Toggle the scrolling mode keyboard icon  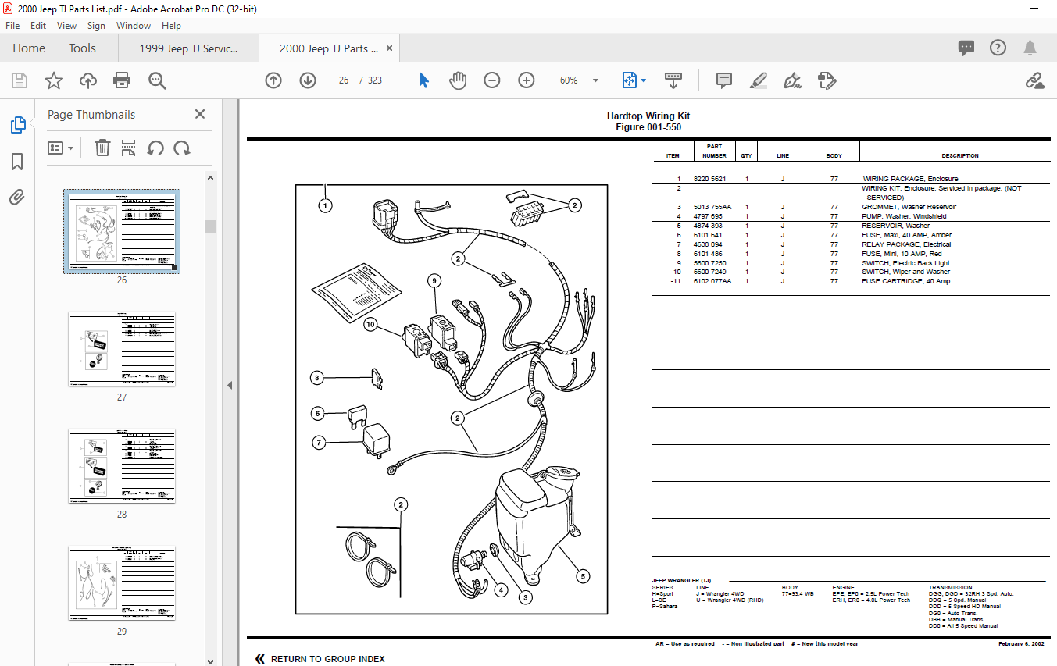[673, 80]
